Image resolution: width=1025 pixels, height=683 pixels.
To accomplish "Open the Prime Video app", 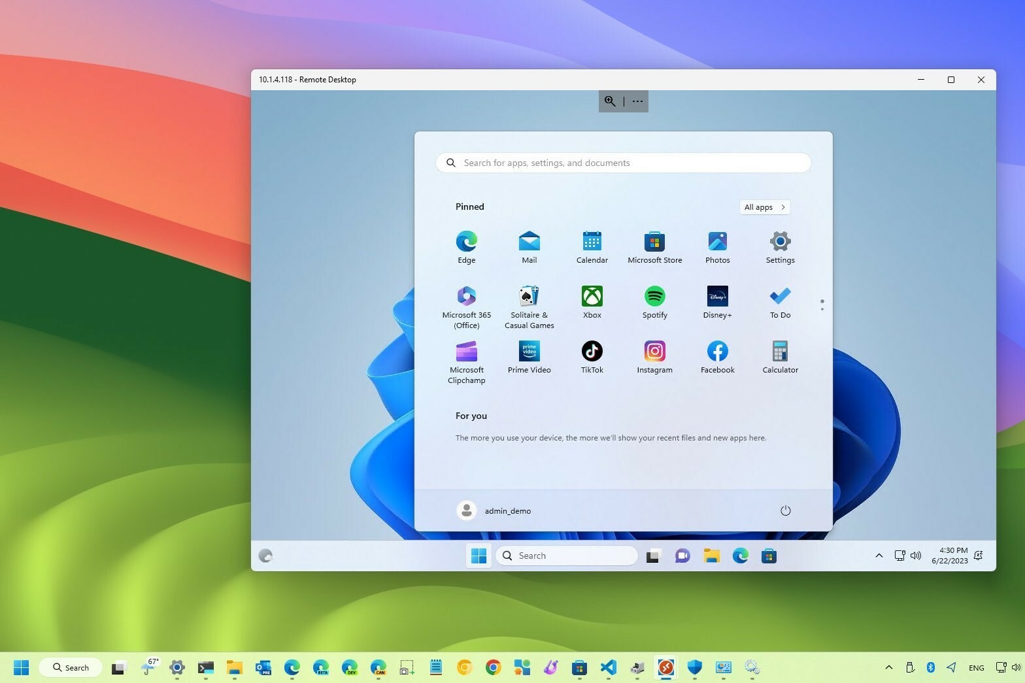I will pos(529,357).
